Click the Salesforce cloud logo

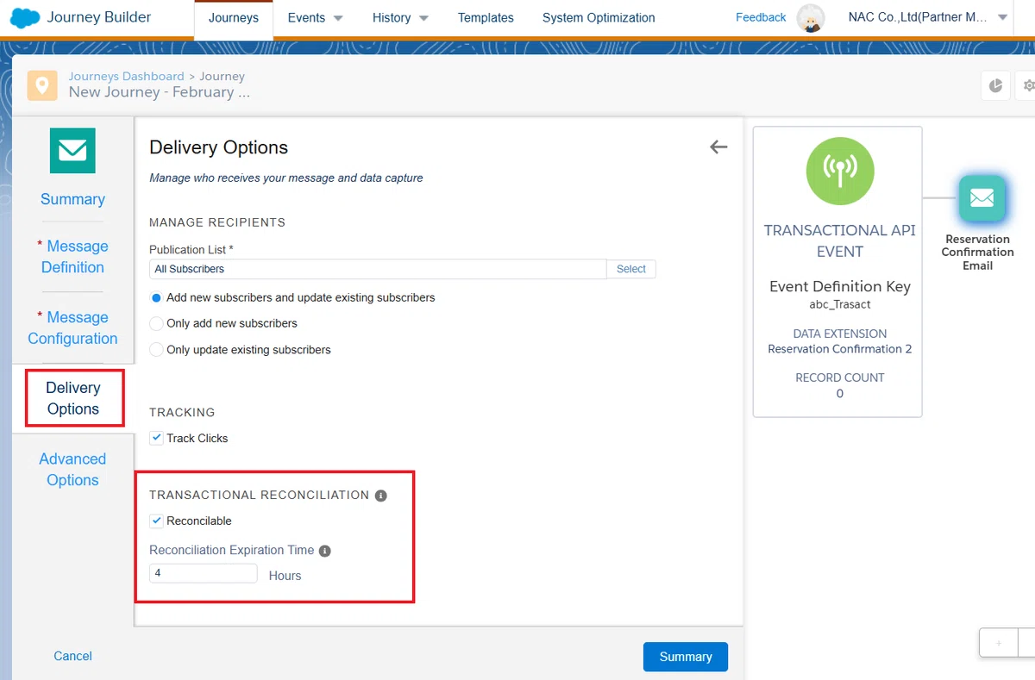[x=25, y=17]
